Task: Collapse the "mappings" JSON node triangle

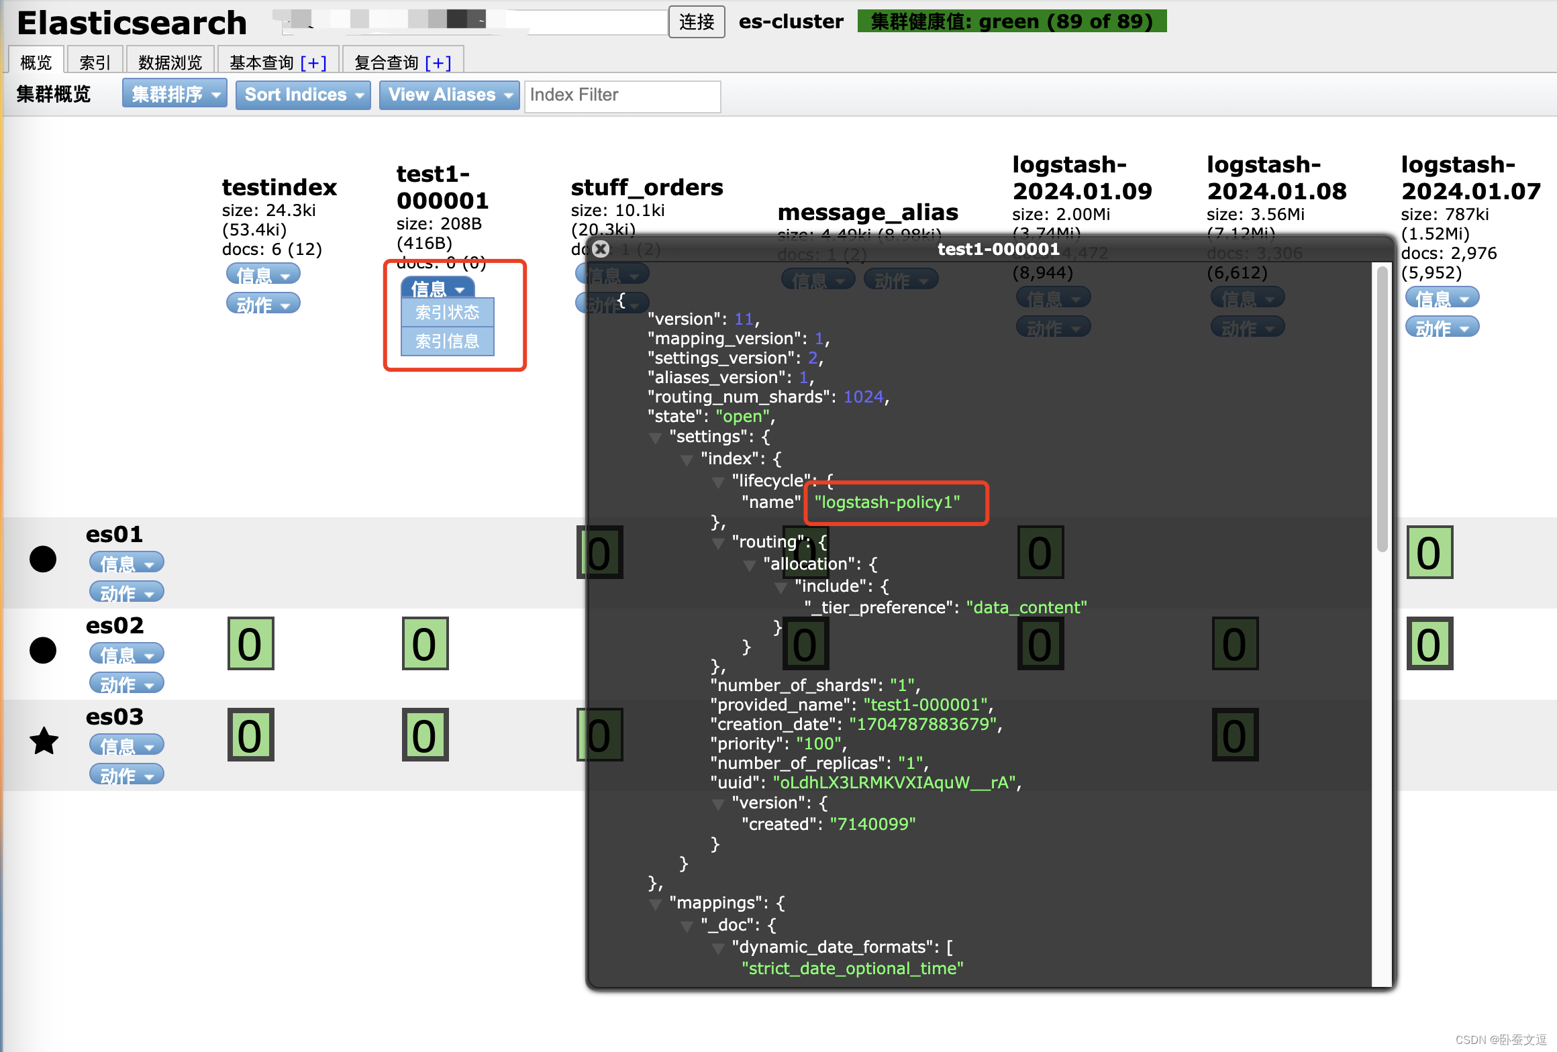Action: (x=656, y=904)
